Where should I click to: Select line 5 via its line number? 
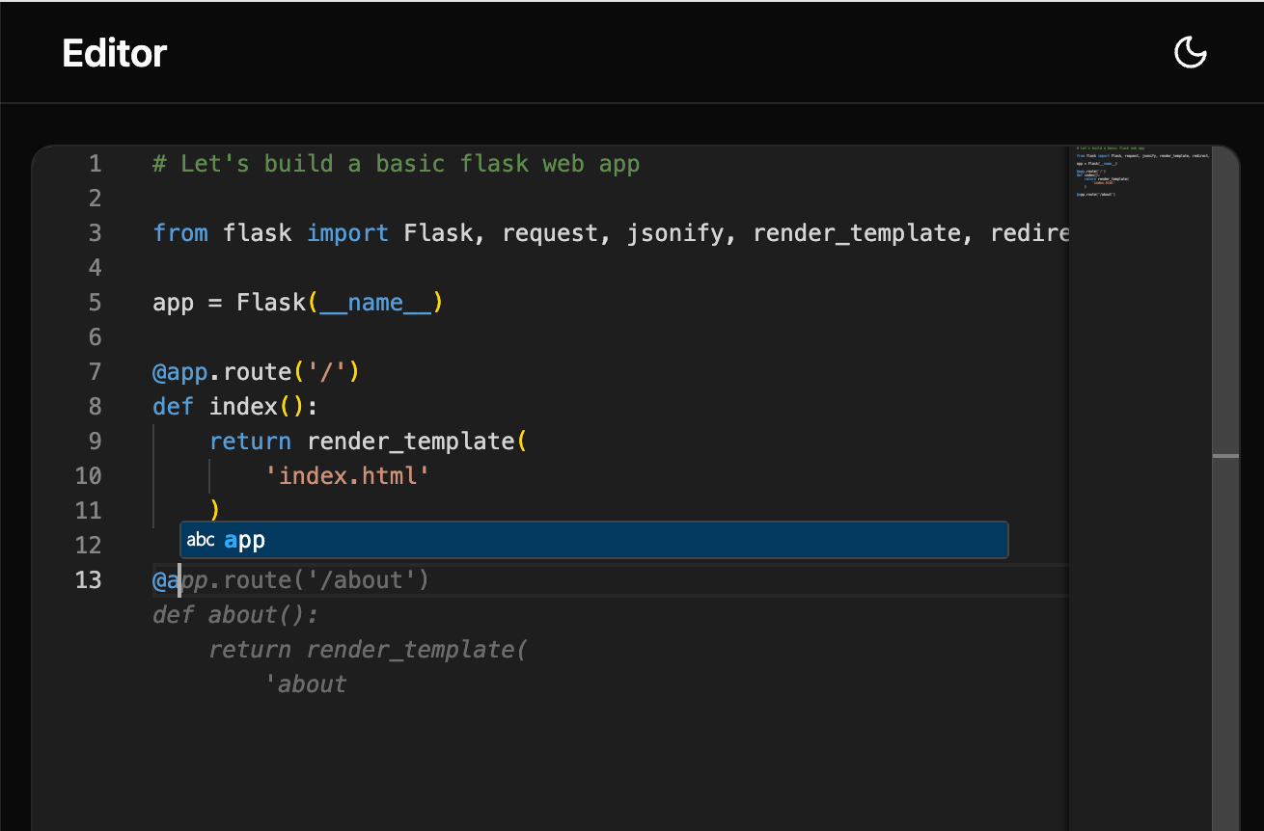tap(95, 303)
